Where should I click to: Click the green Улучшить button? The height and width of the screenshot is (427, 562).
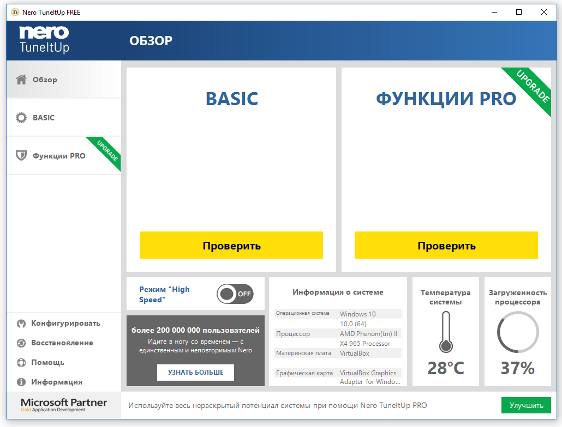526,405
